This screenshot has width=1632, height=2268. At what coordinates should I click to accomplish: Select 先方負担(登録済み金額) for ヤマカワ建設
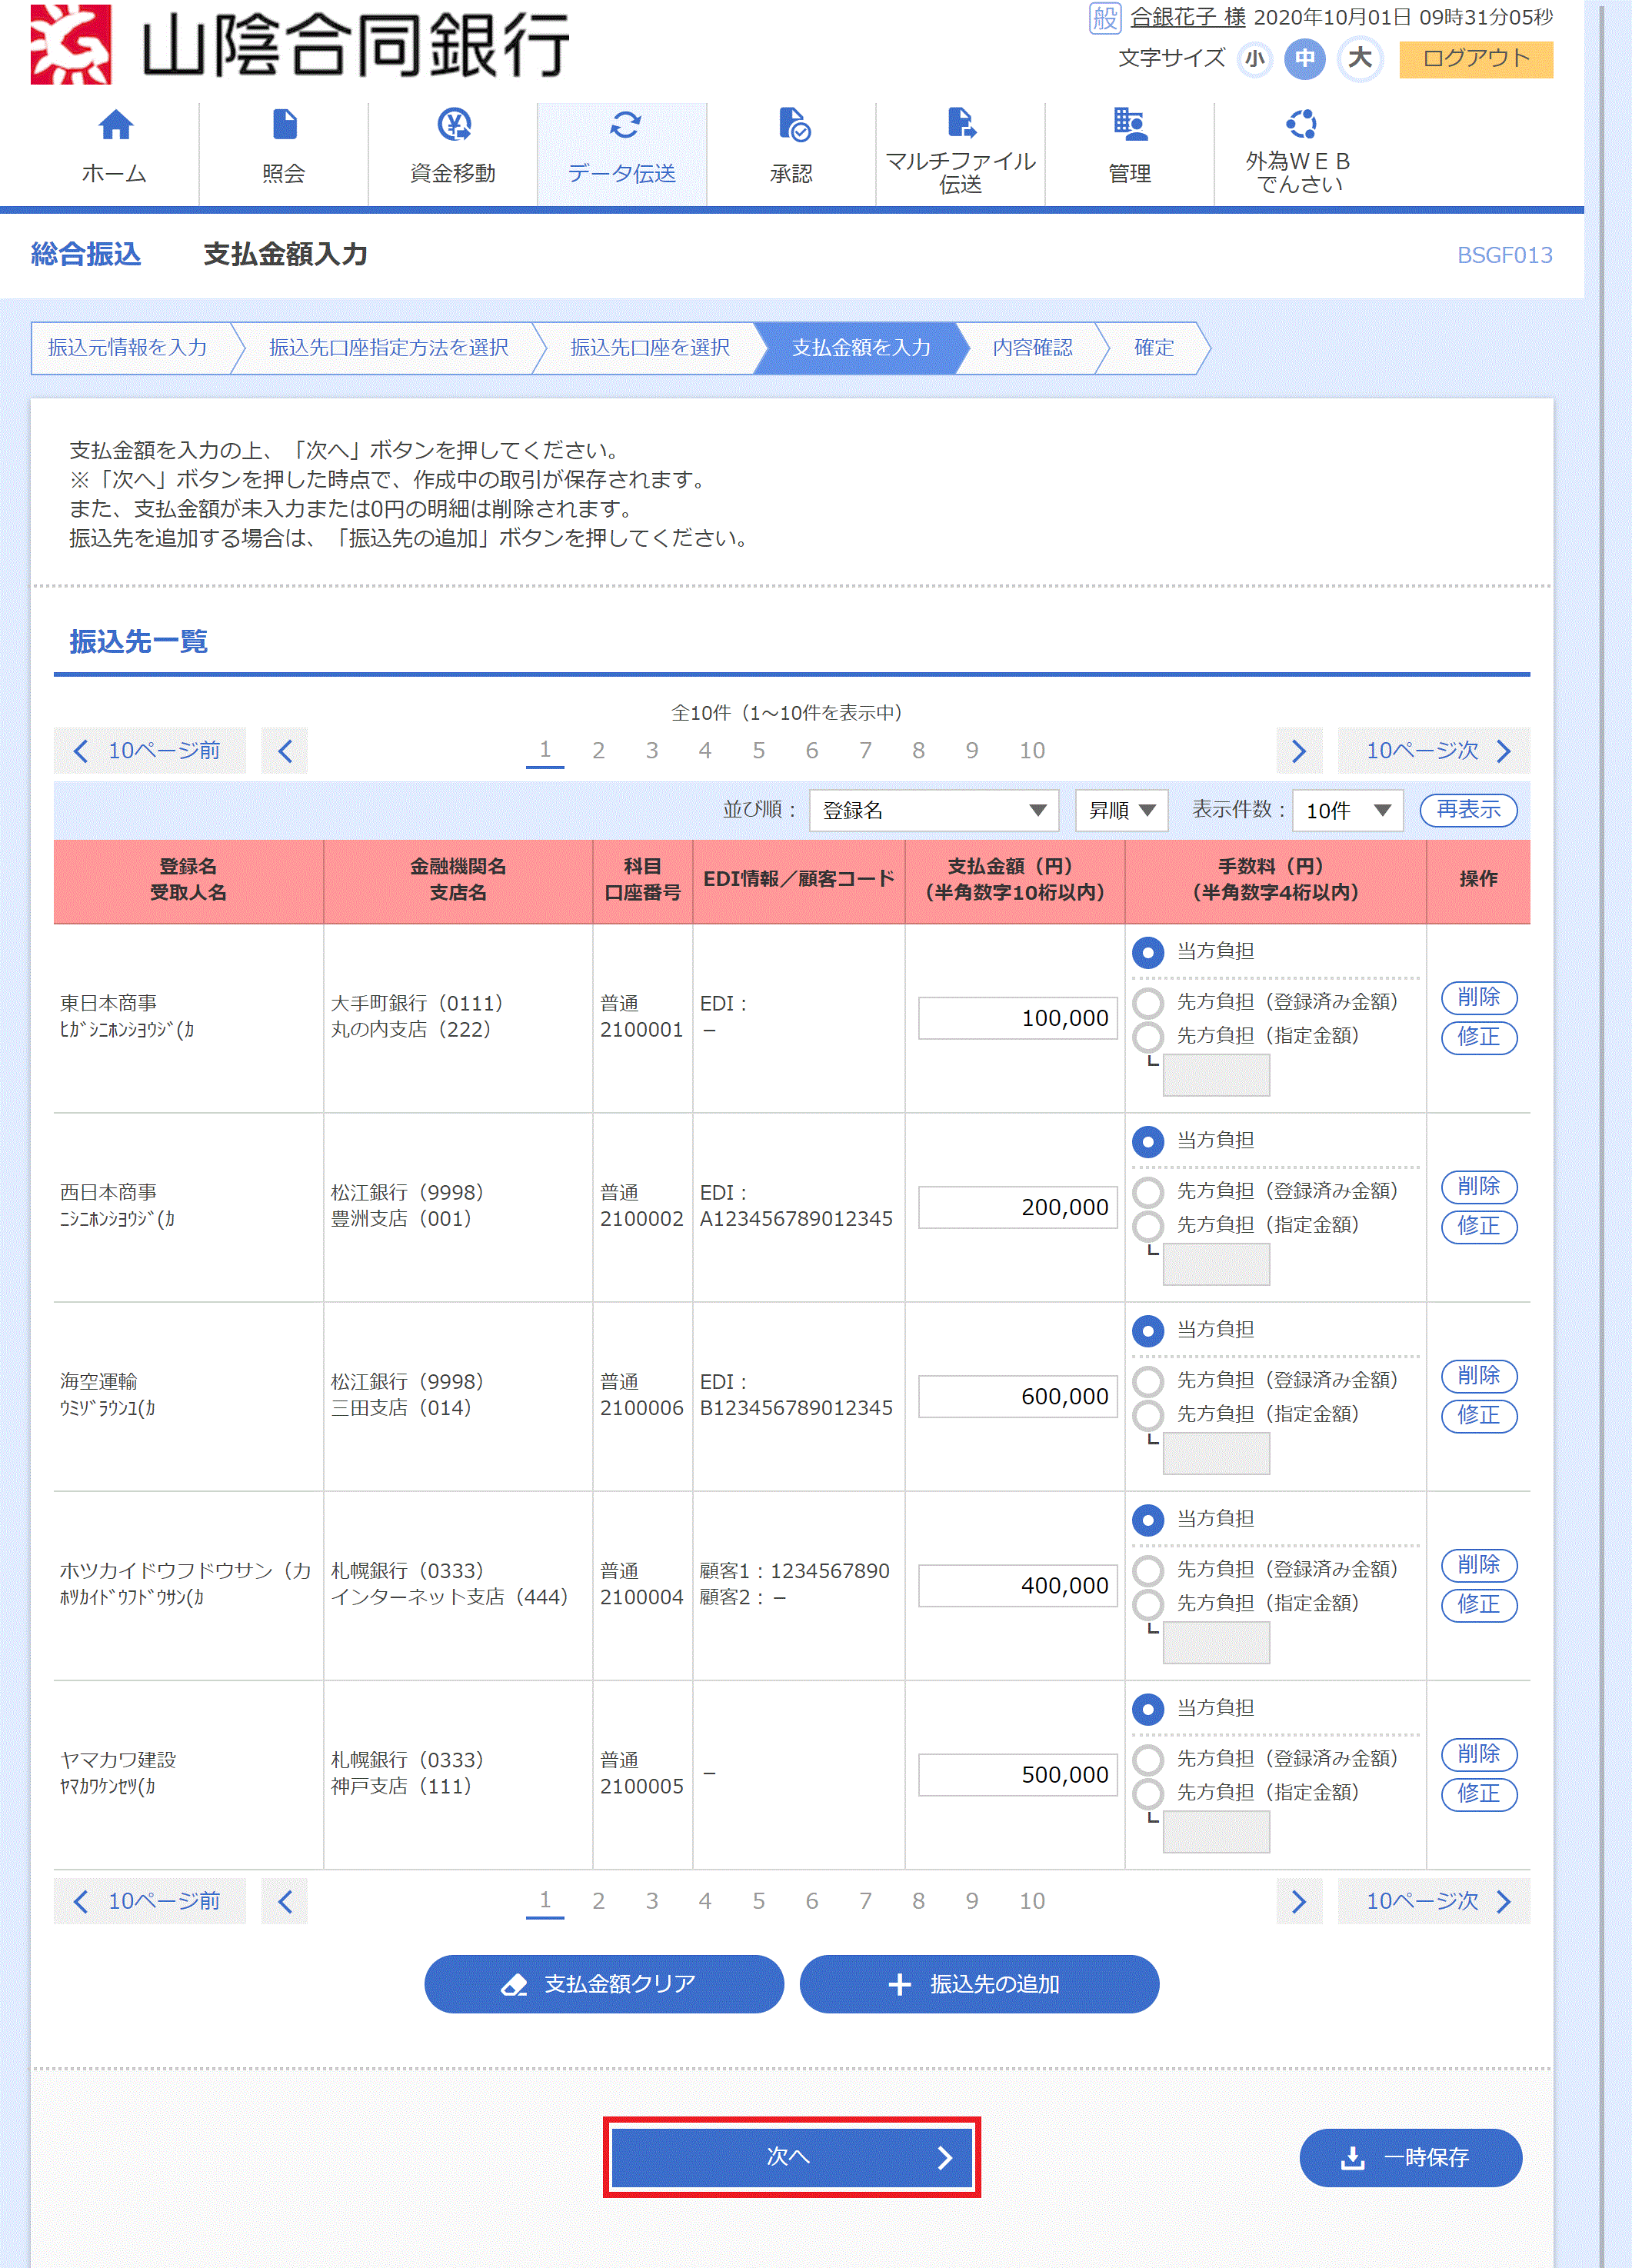(x=1148, y=1758)
